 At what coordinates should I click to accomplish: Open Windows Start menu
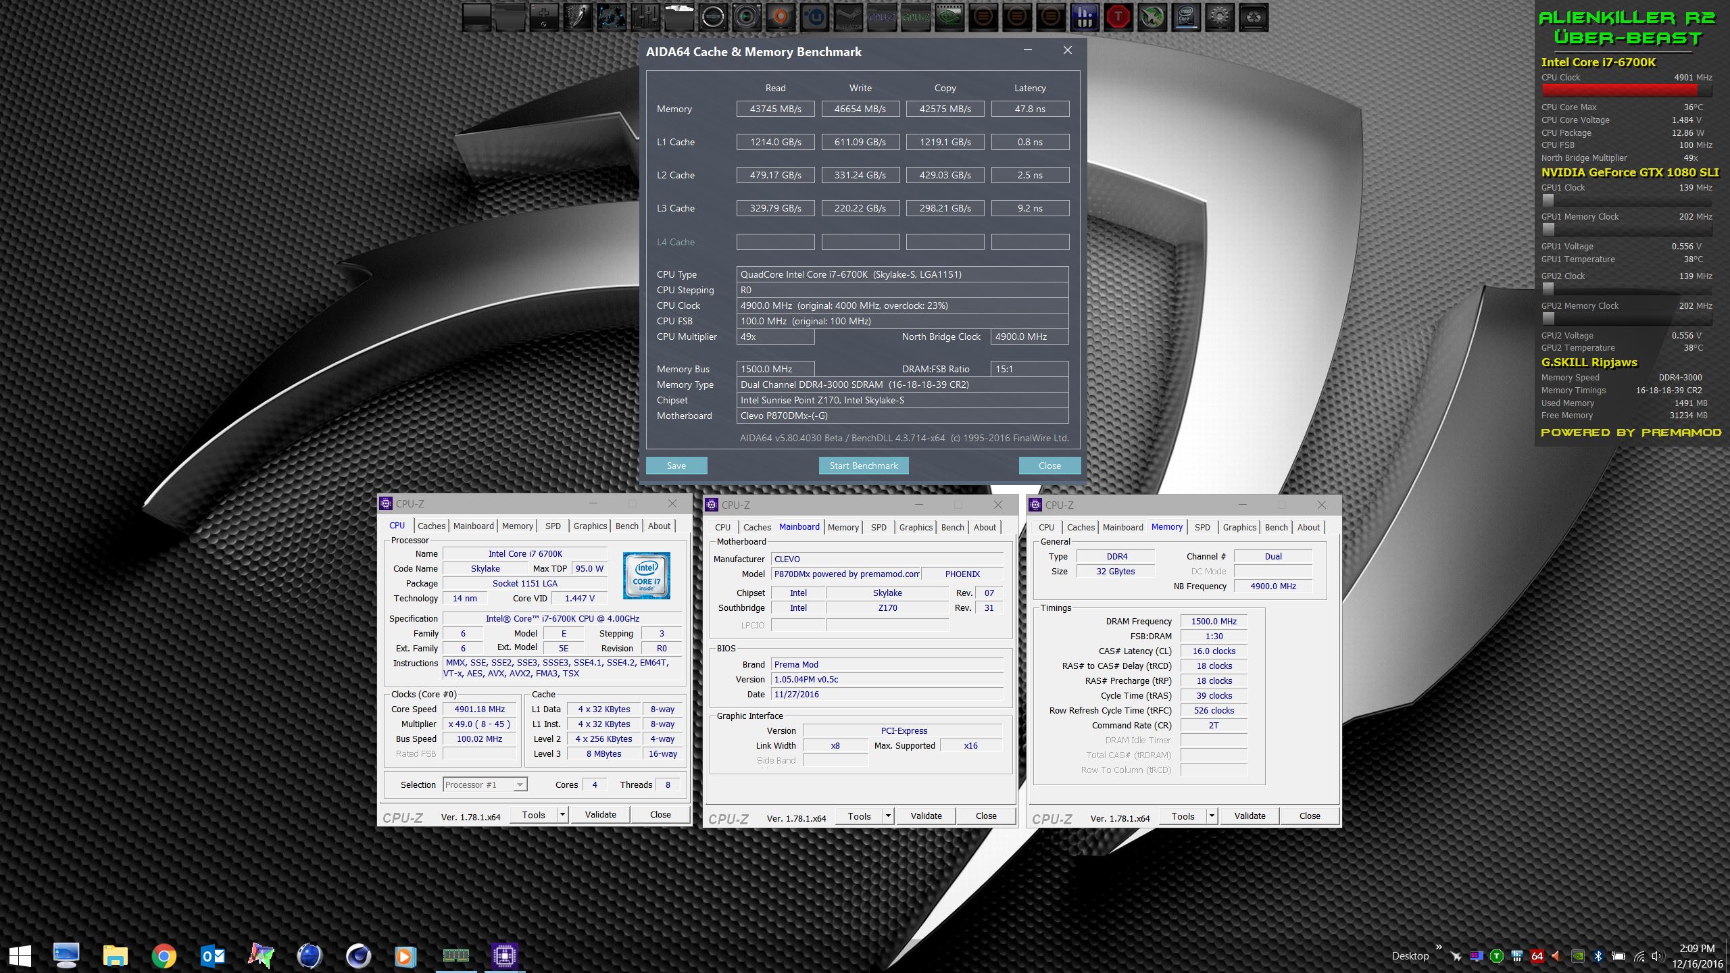click(x=20, y=955)
